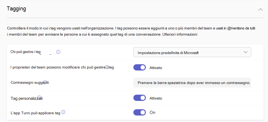Show info icon for Tag personalizzati
The width and height of the screenshot is (268, 122).
click(39, 97)
